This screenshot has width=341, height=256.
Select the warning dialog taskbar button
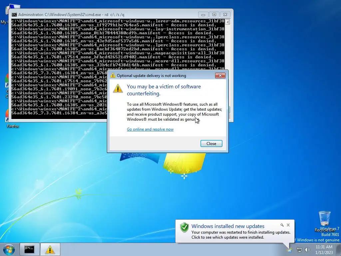coord(50,249)
